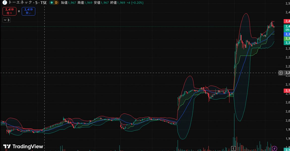Click the green market status dot
290x151 pixels.
tap(52, 3)
